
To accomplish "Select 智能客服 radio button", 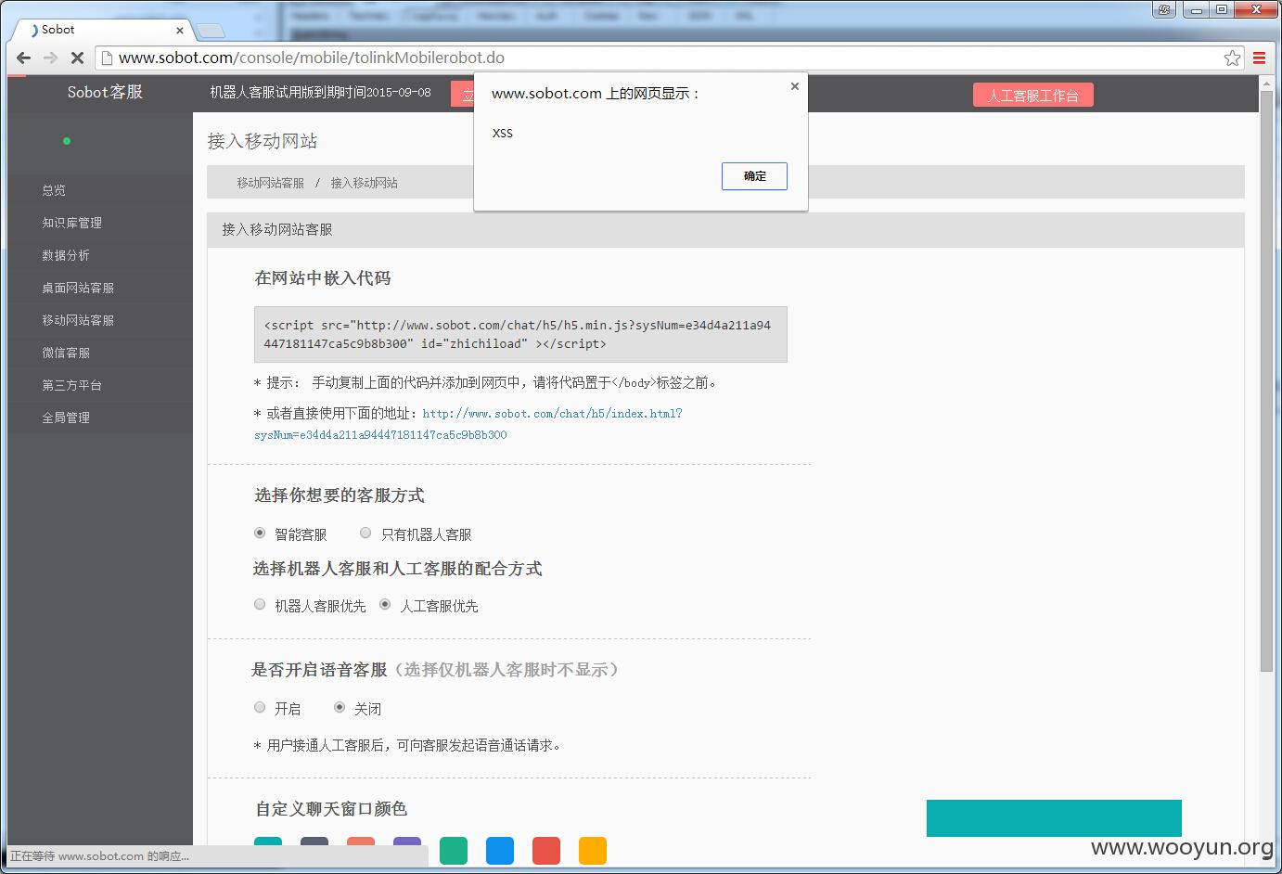I will point(260,533).
